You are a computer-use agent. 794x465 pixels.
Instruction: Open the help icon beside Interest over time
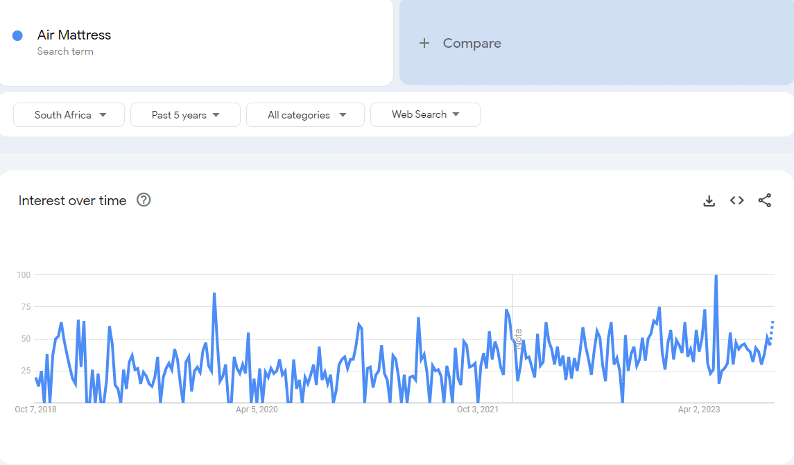click(144, 200)
